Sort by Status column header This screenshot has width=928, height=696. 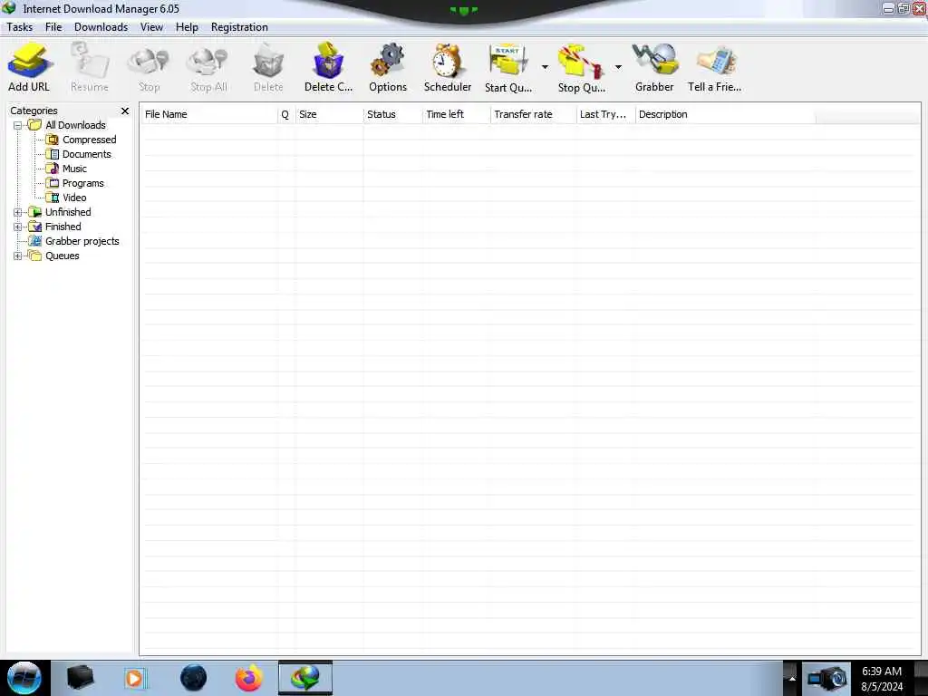(x=392, y=114)
